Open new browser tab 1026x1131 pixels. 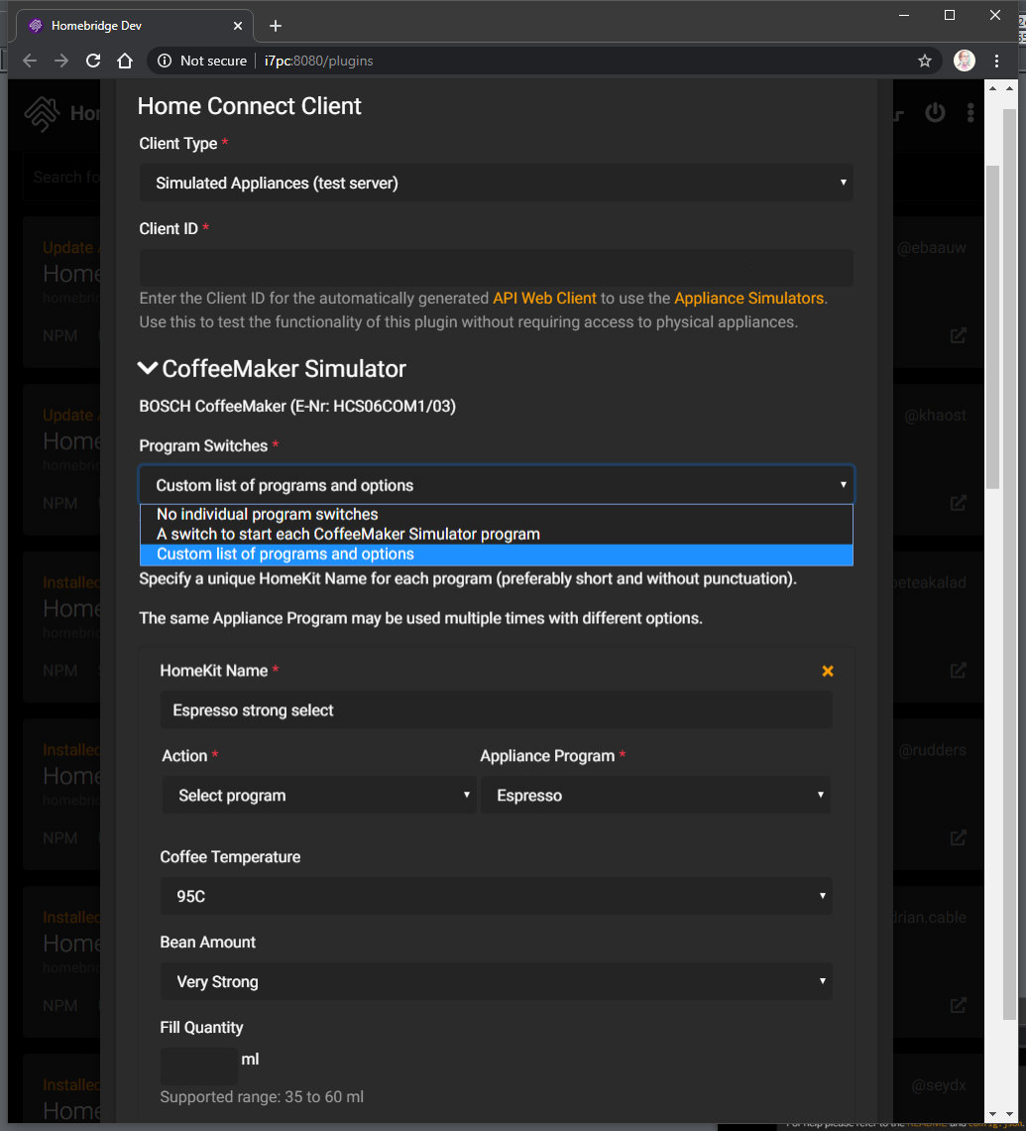coord(276,26)
